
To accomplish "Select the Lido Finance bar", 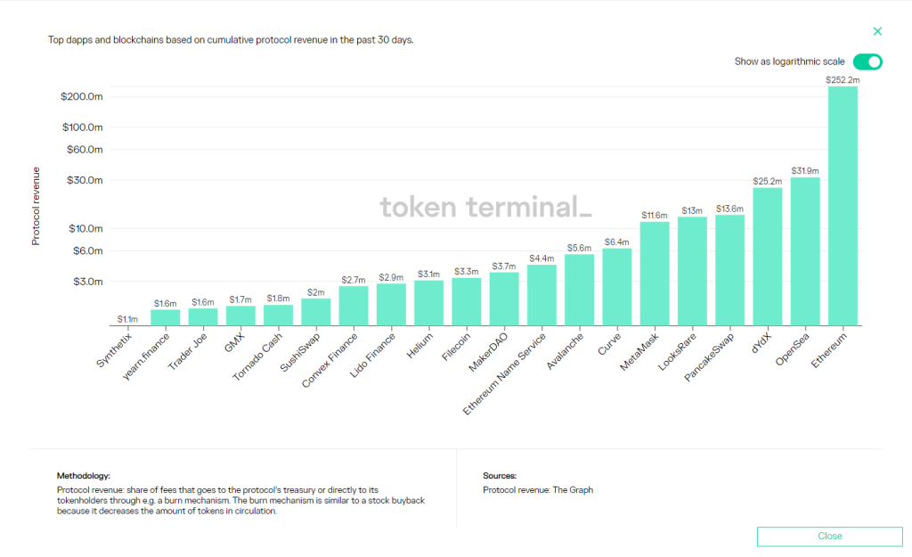I will pyautogui.click(x=391, y=305).
